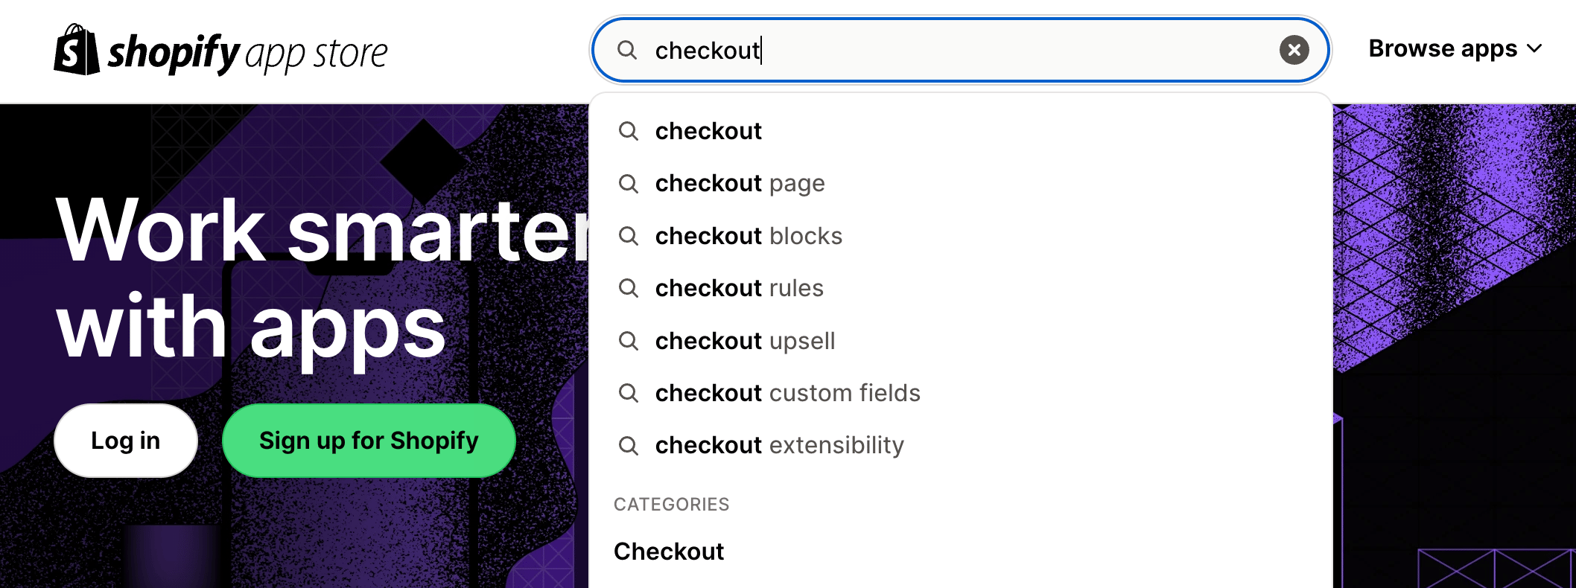
Task: Click Sign up for Shopify button
Action: [369, 441]
